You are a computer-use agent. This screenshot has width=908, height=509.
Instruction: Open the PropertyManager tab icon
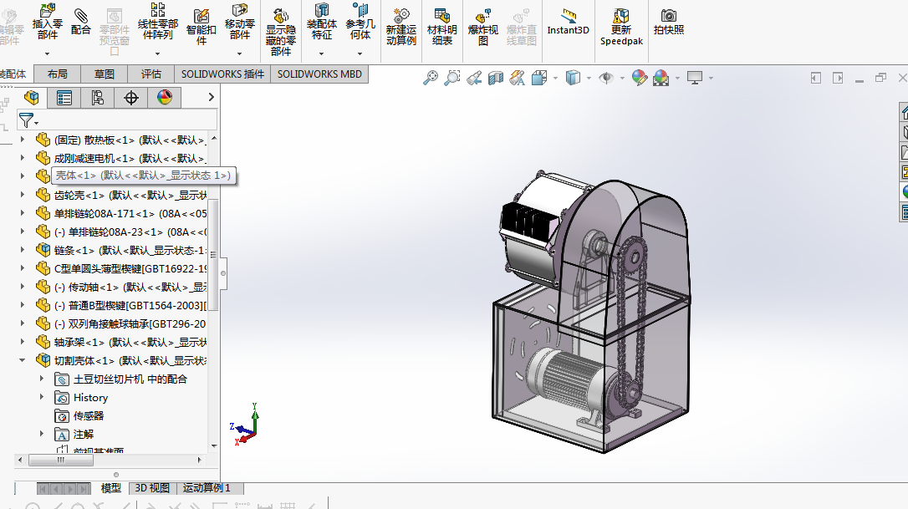click(x=64, y=98)
